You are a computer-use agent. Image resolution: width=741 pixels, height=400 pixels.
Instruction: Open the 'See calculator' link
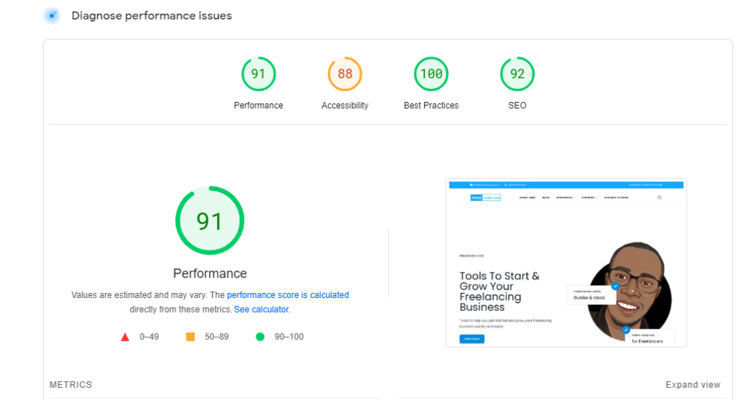coord(261,310)
